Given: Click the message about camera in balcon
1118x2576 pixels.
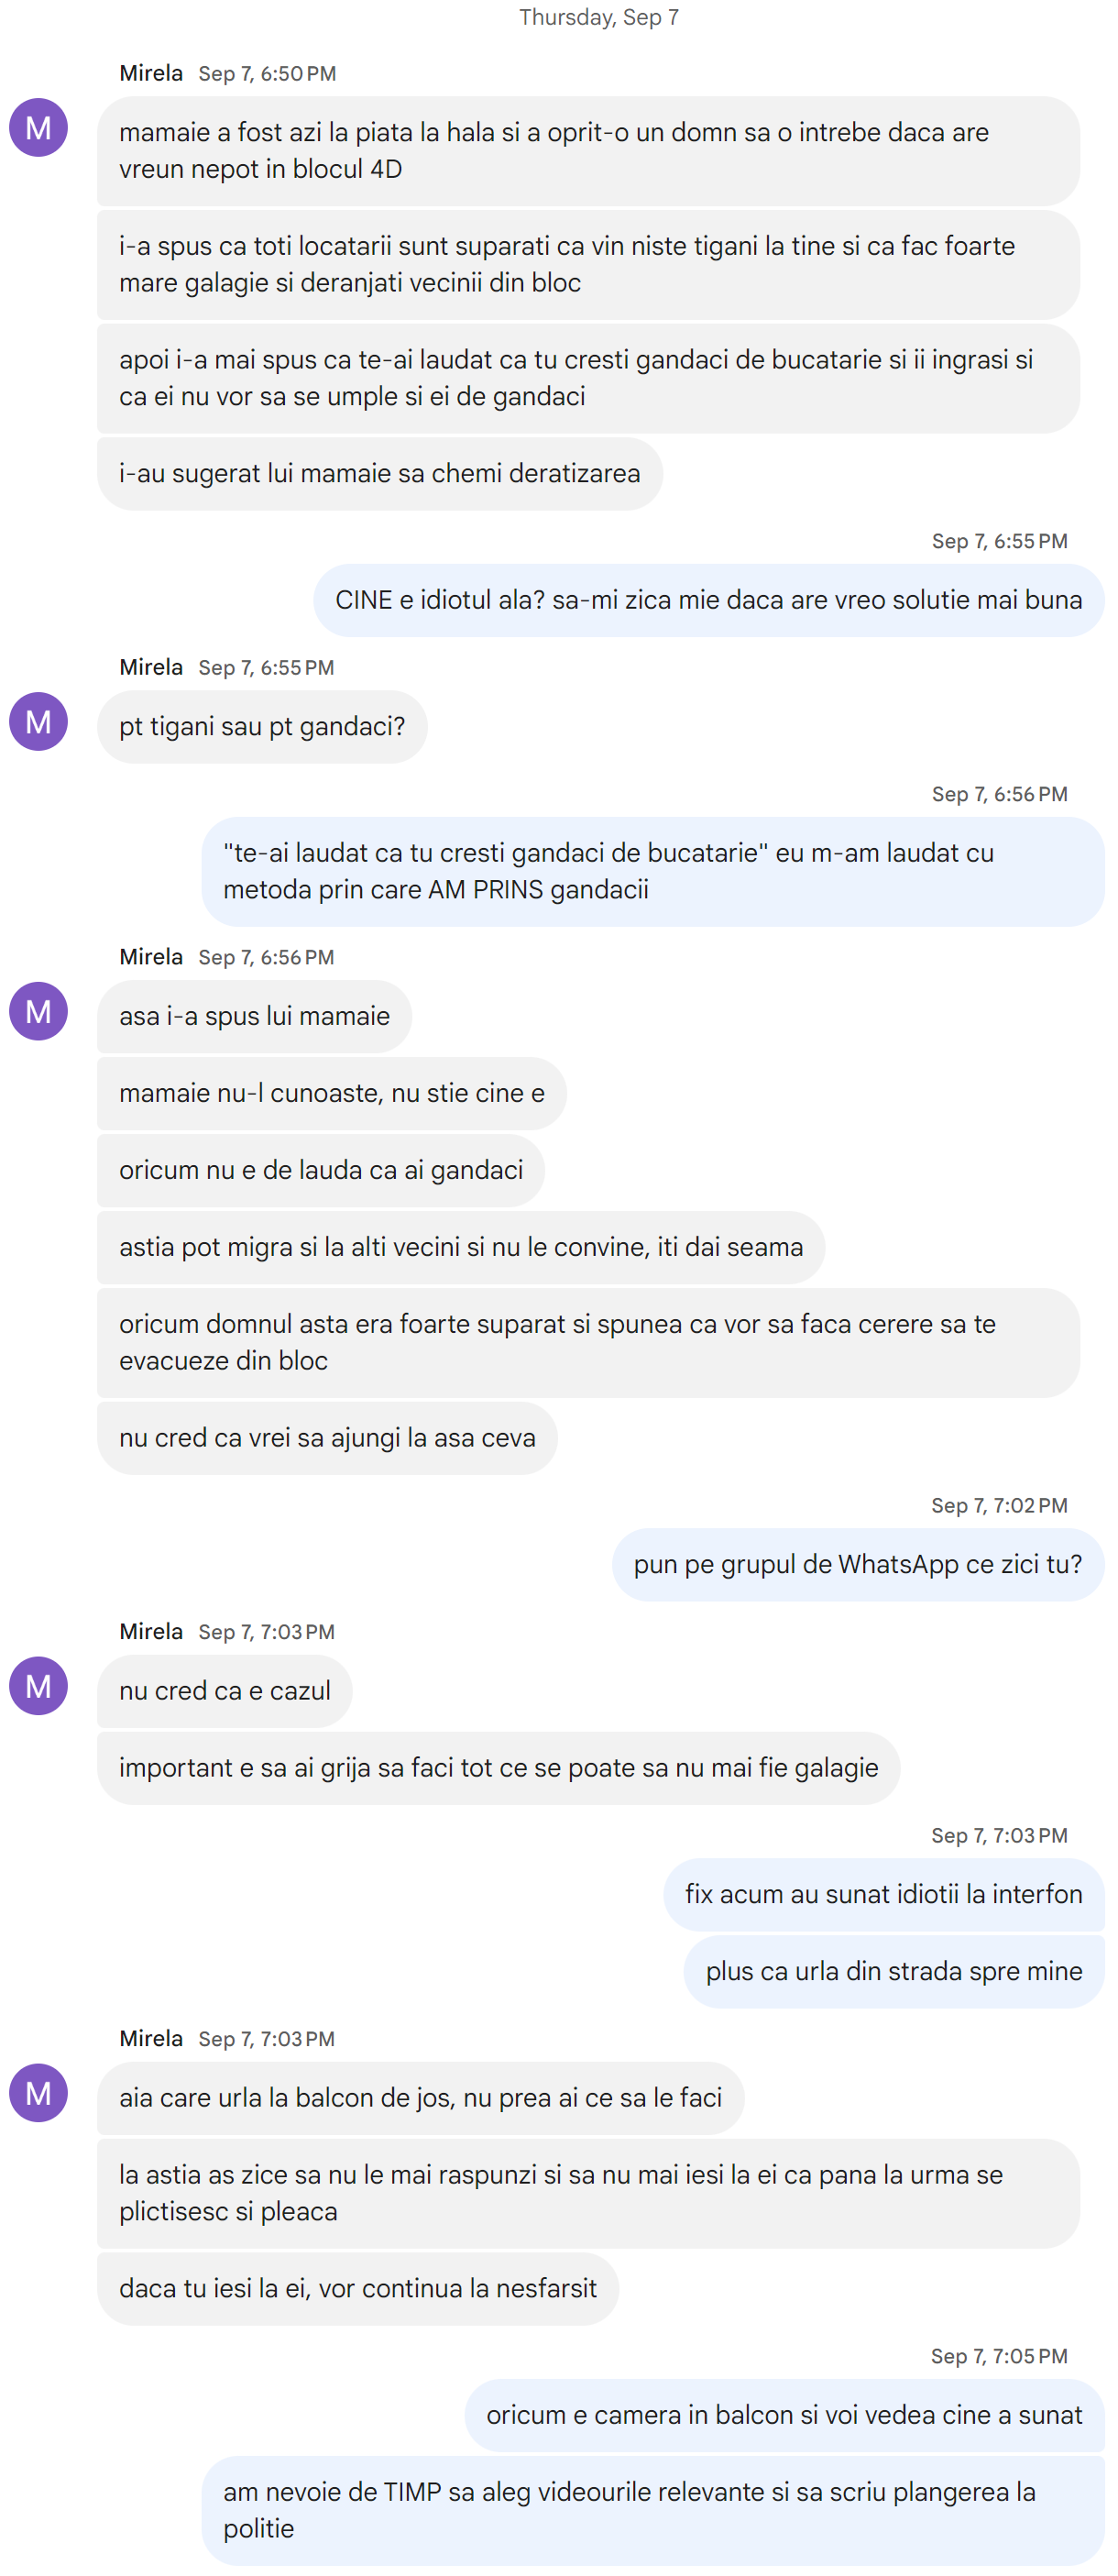Looking at the screenshot, I should tap(785, 2415).
